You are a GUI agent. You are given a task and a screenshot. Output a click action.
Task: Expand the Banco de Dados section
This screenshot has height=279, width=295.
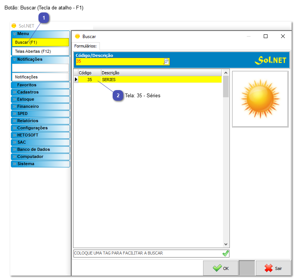[x=40, y=149]
